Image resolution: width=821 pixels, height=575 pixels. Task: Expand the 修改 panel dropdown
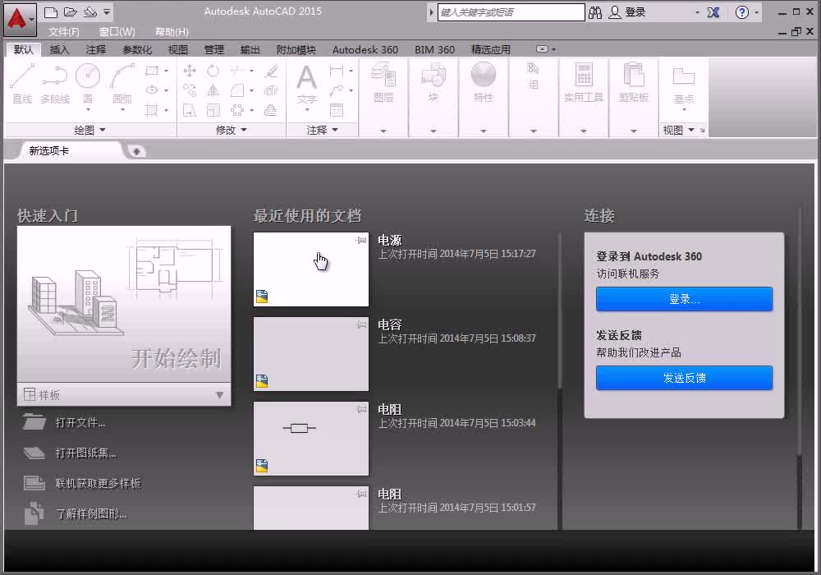tap(232, 130)
